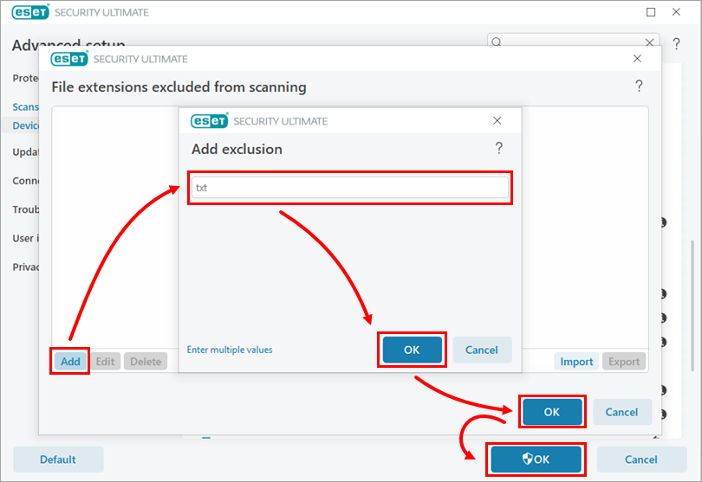Click the Import button
This screenshot has width=702, height=482.
tap(576, 362)
